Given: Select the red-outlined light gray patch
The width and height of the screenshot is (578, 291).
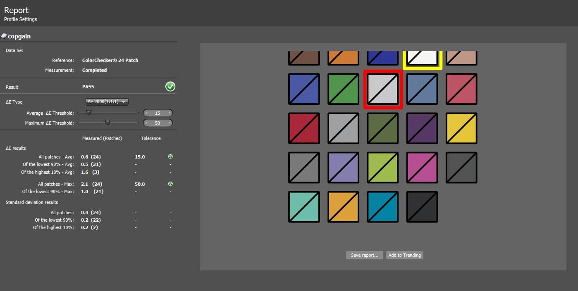Looking at the screenshot, I should (383, 89).
